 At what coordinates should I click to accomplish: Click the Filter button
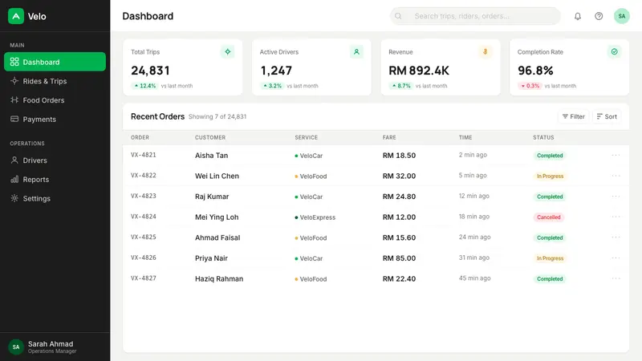(573, 116)
